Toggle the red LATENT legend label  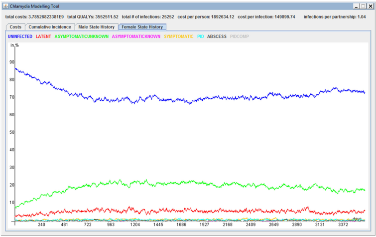[43, 37]
